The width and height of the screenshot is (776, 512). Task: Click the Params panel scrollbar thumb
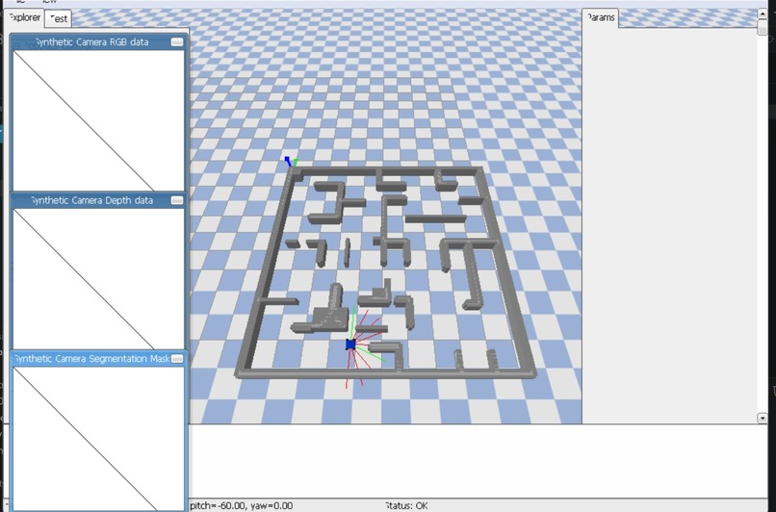763,27
